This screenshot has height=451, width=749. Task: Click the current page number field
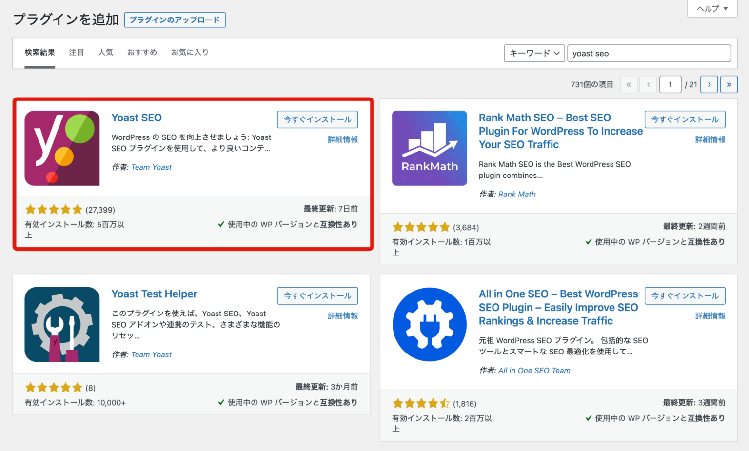pos(670,84)
